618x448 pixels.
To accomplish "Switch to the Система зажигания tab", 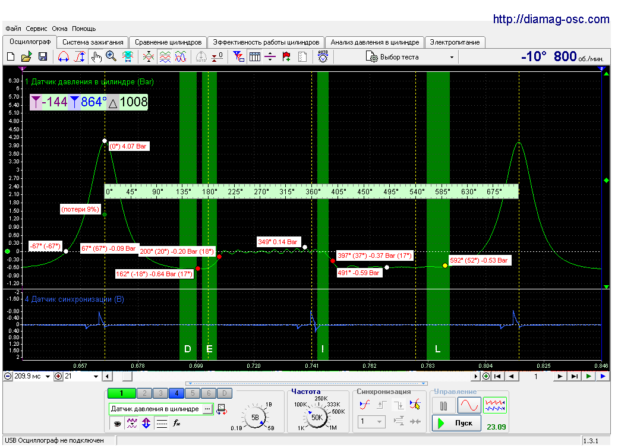I will pos(93,42).
